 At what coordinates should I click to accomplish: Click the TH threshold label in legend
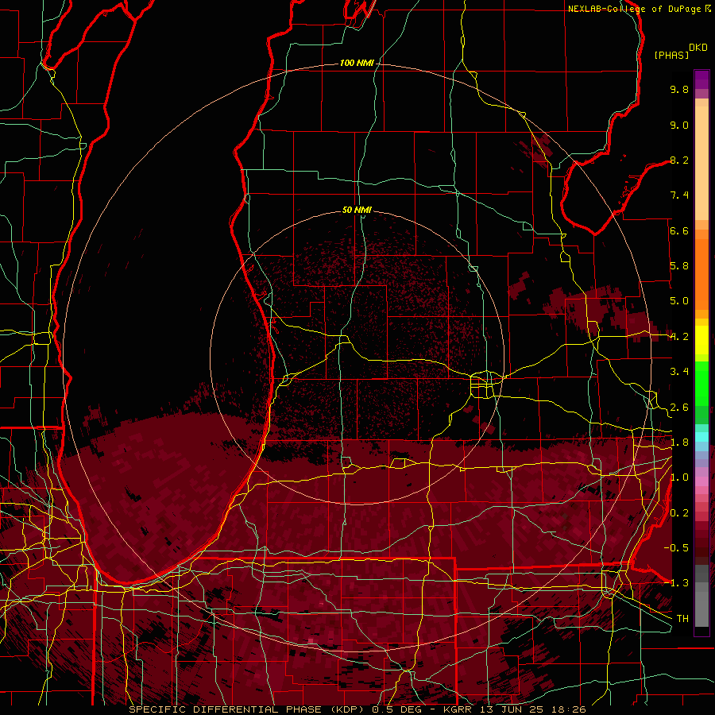pos(682,619)
